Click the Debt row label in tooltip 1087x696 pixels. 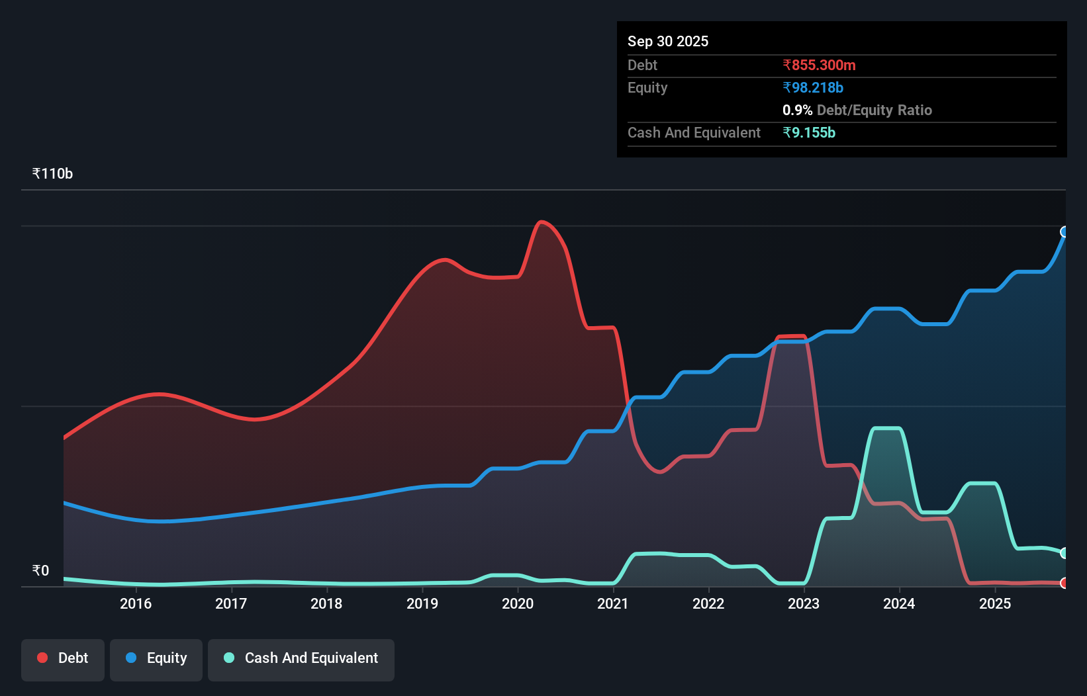[642, 65]
